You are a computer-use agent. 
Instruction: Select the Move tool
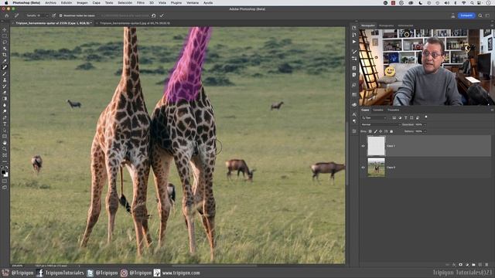pyautogui.click(x=5, y=30)
